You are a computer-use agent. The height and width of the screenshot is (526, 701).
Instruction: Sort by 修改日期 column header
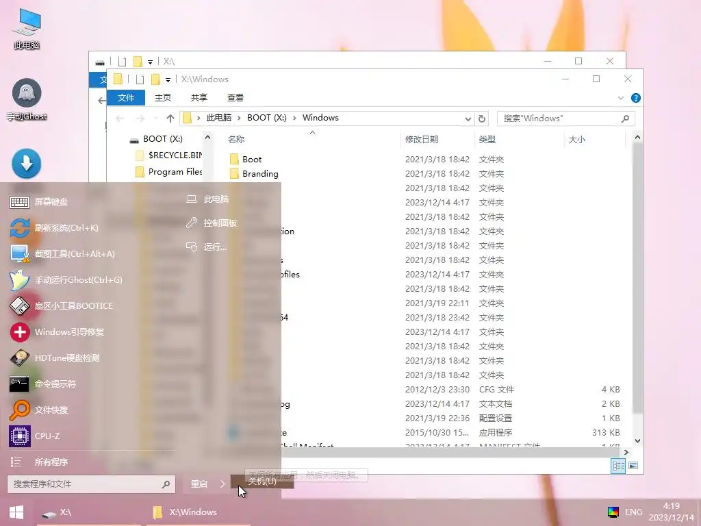coord(421,139)
